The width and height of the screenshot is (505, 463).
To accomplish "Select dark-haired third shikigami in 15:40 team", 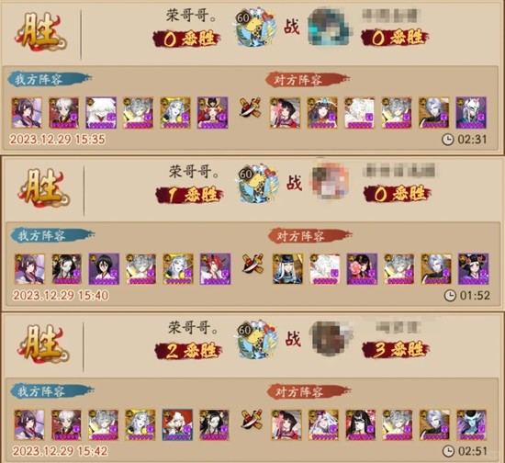I will (104, 269).
